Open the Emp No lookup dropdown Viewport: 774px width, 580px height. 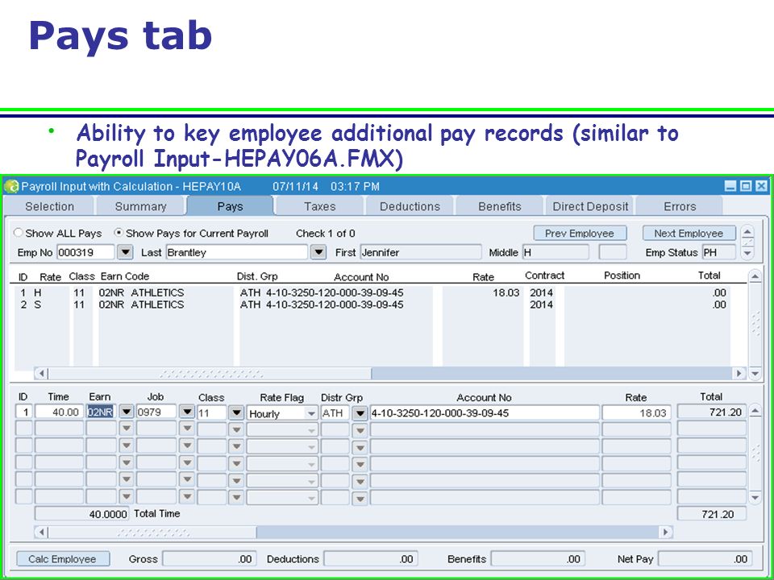126,252
